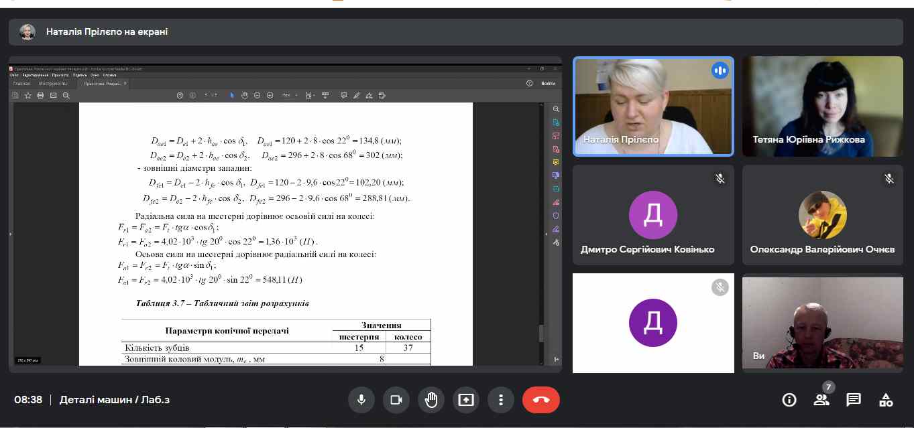This screenshot has width=914, height=428.
Task: Click the keyboard icon after fit page dropdown
Action: 326,95
